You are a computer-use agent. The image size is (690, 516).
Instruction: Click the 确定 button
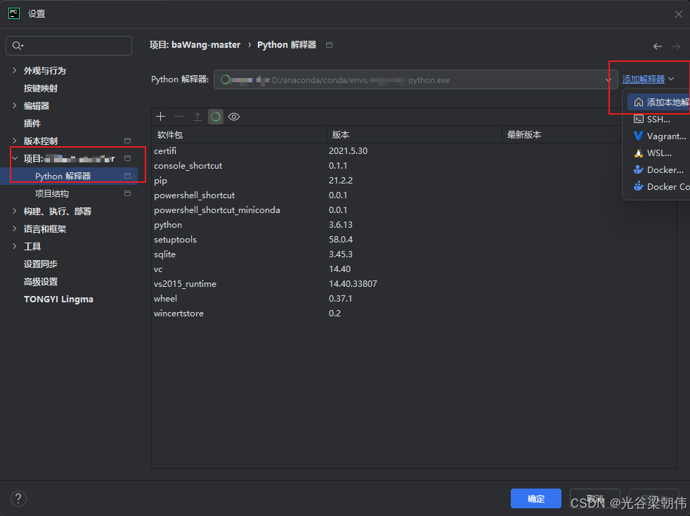536,499
